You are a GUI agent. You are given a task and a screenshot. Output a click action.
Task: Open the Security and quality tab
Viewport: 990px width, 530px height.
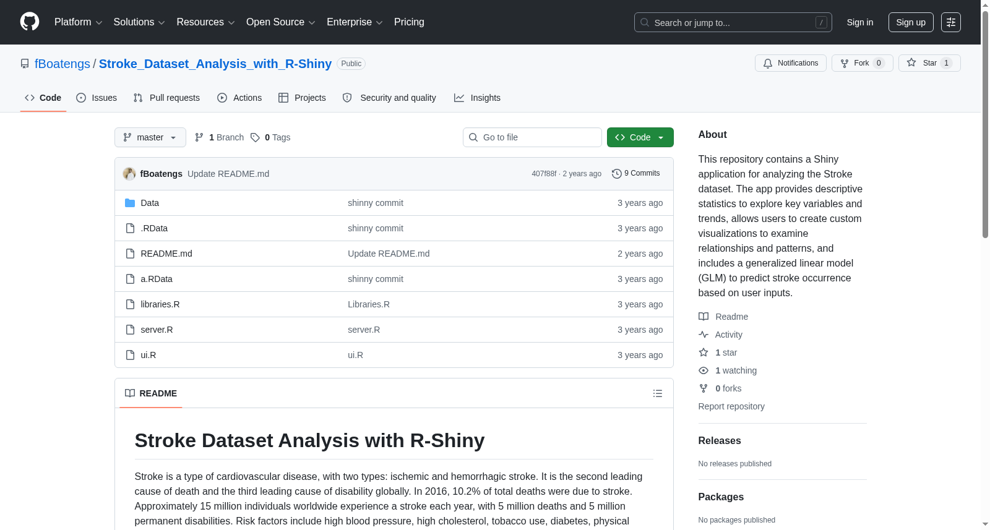[389, 98]
